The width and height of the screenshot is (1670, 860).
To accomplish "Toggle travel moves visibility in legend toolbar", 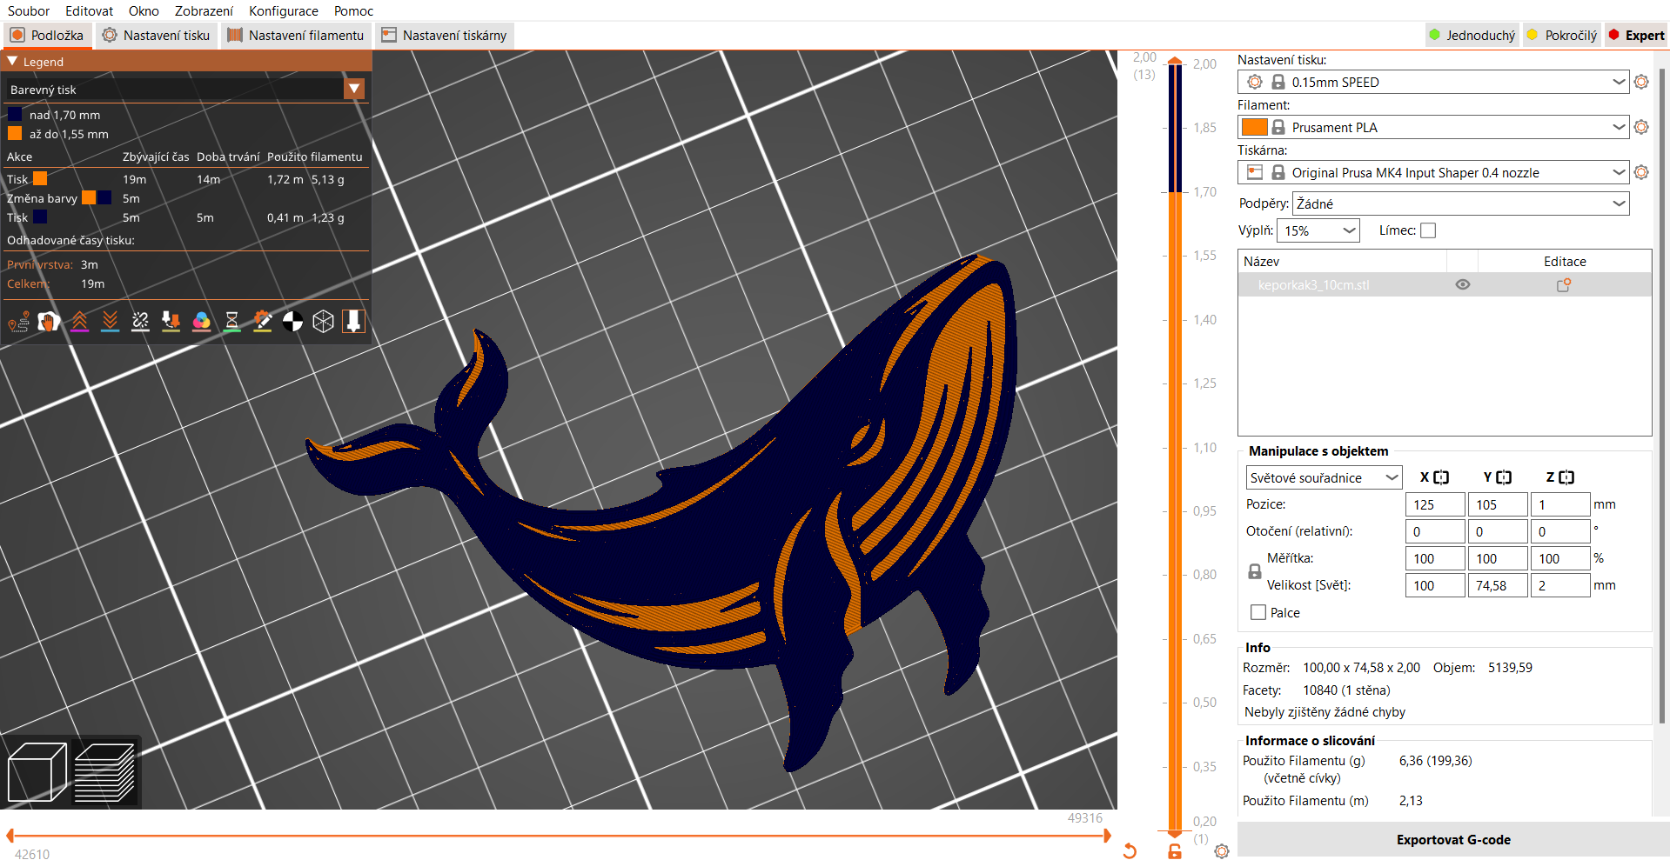I will [x=18, y=322].
